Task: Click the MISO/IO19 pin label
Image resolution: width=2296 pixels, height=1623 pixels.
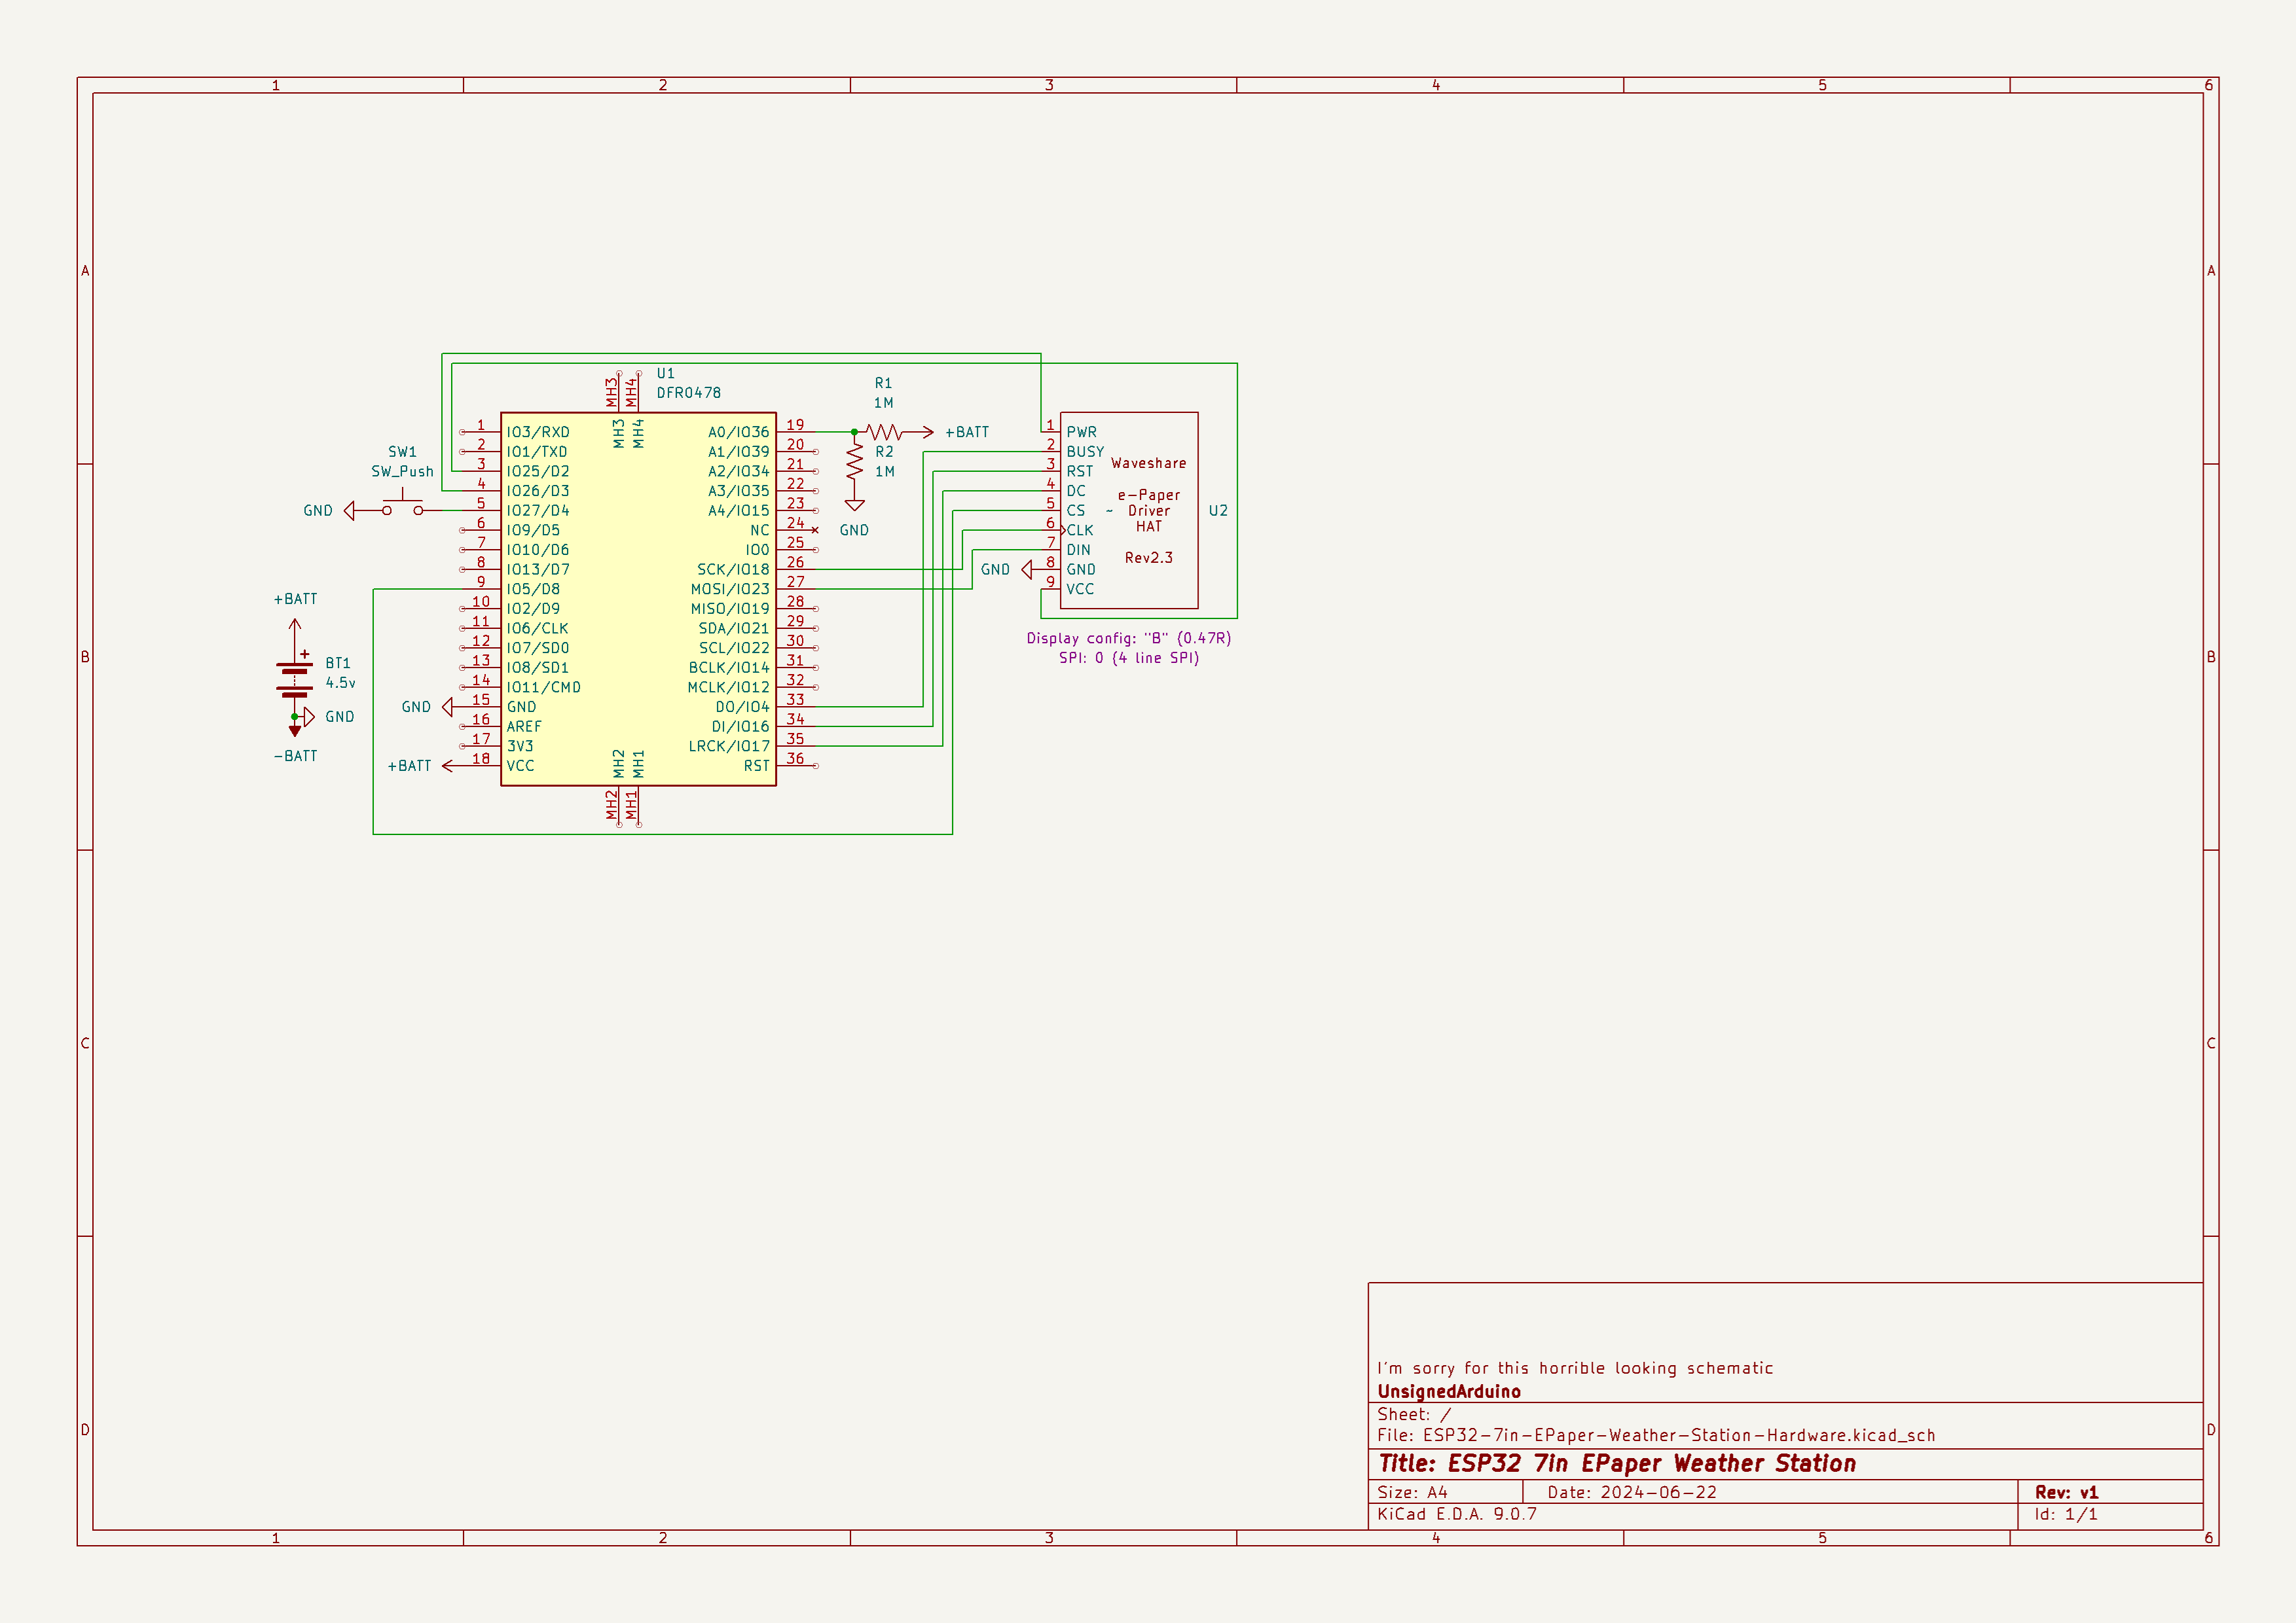Action: point(730,609)
